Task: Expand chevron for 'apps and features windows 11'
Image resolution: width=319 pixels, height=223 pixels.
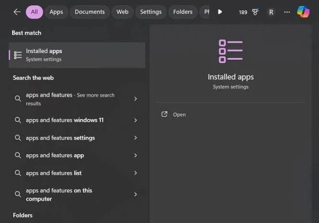Action: tap(135, 120)
